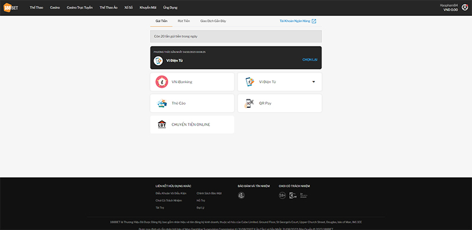
Task: Open the Thể Thao menu
Action: pos(37,8)
